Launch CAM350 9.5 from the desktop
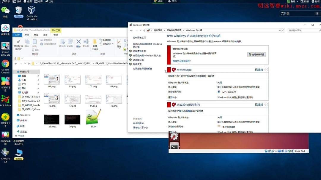Screen dimensions: 321x180 pyautogui.click(x=5, y=152)
